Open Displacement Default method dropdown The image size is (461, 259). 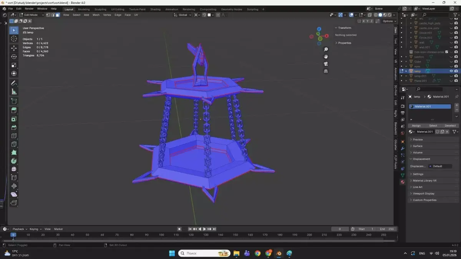[440, 166]
